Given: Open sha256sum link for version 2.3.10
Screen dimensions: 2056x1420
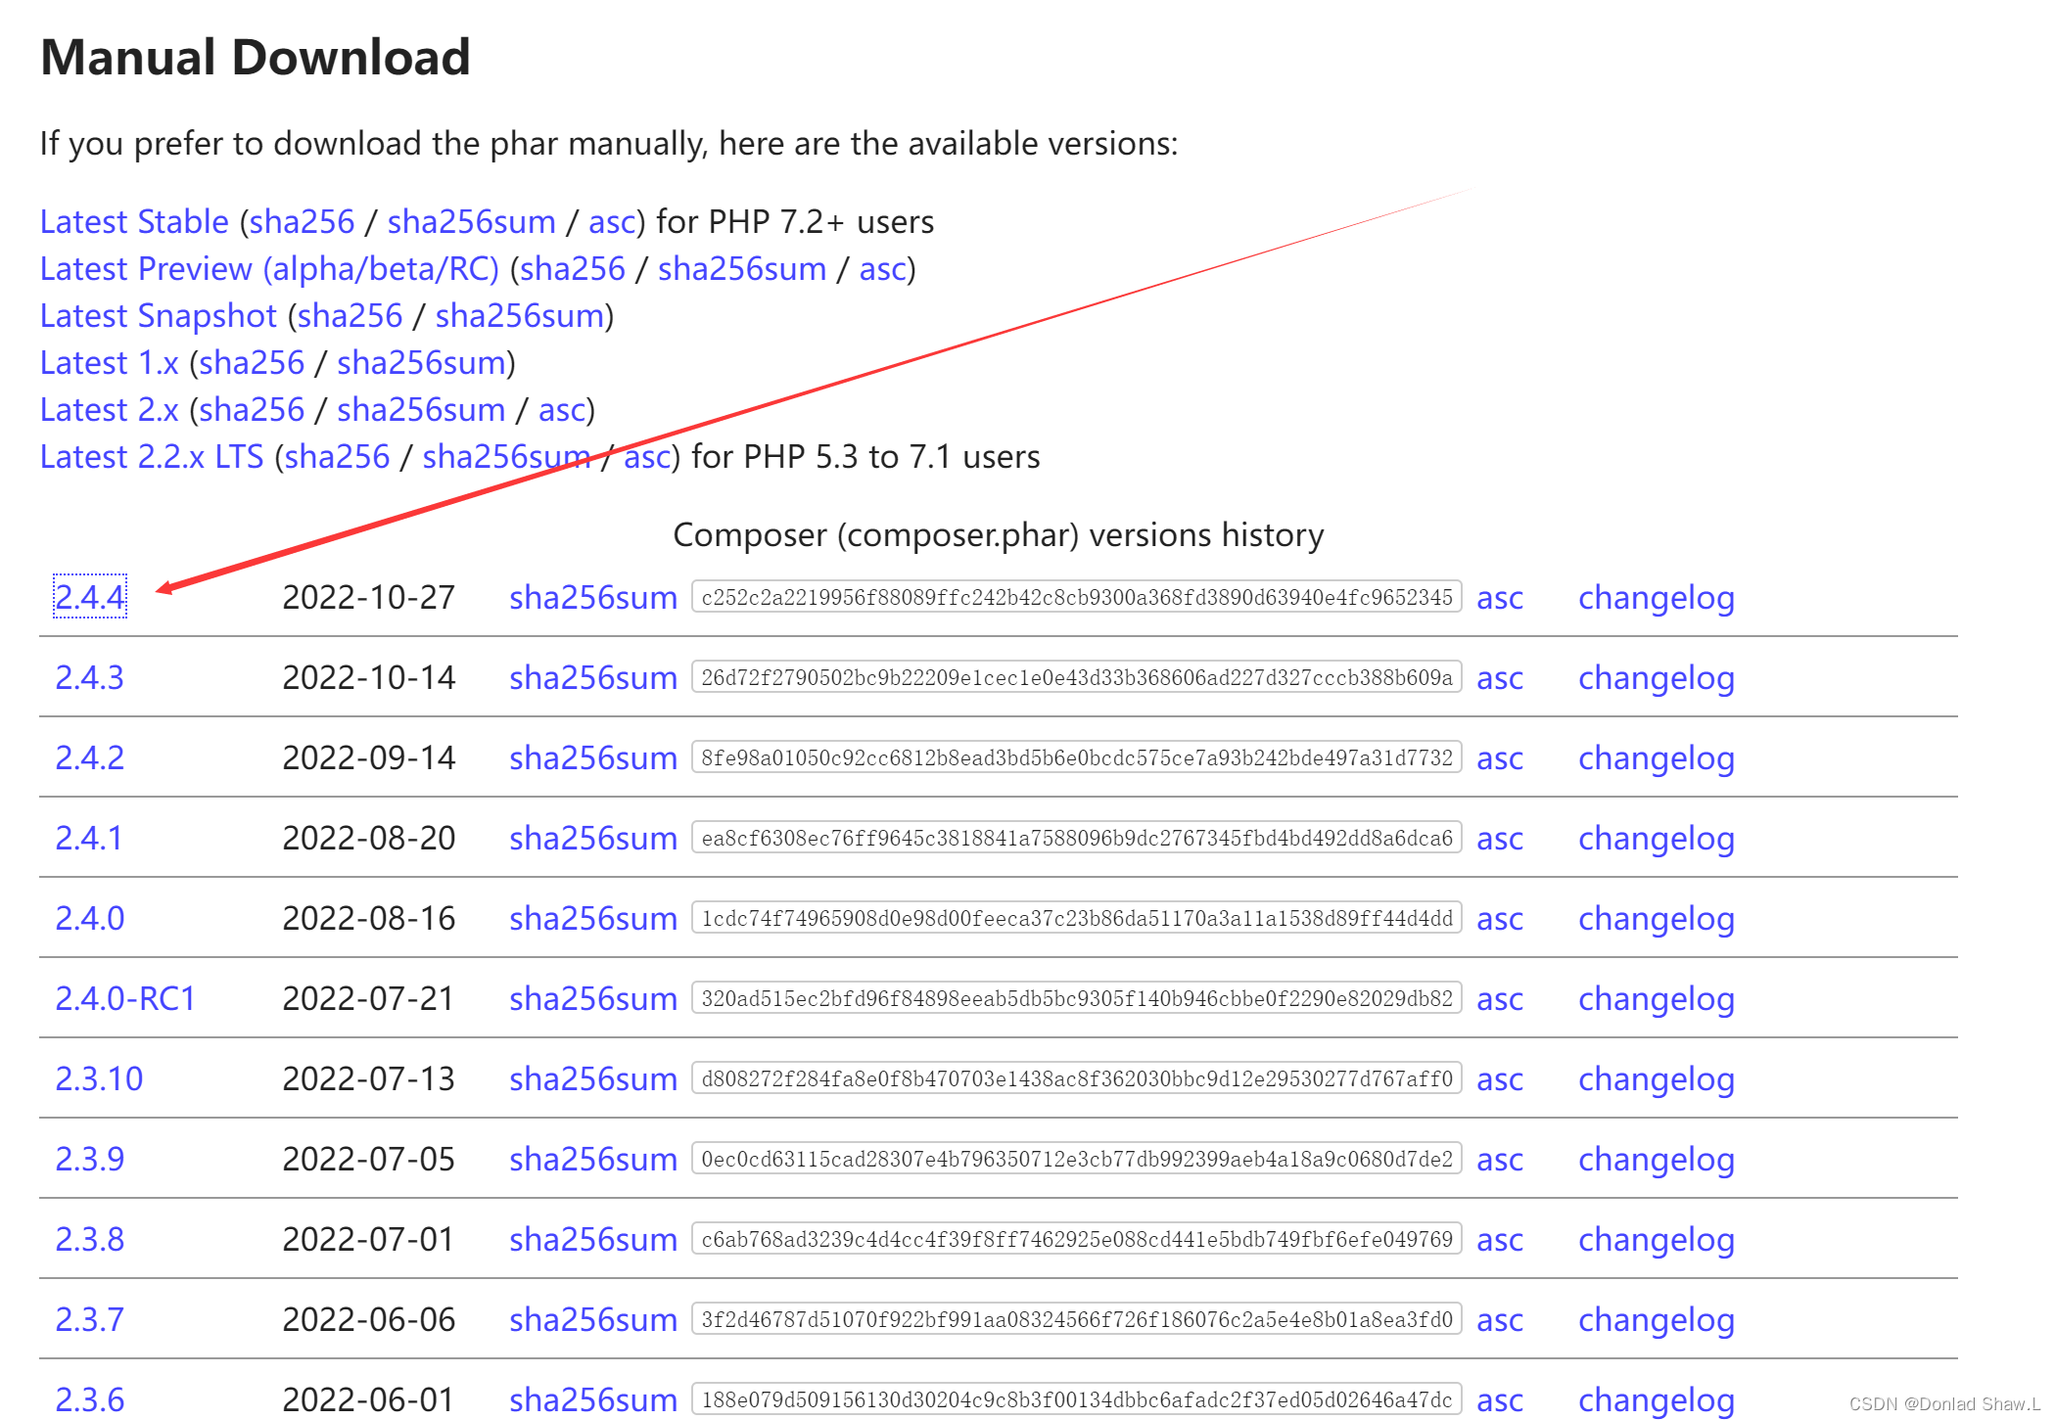Looking at the screenshot, I should 593,1078.
